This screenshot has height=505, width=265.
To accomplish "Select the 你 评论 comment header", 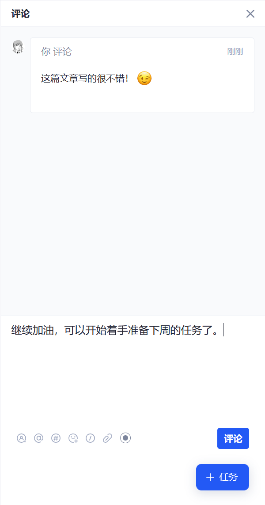I will (56, 52).
